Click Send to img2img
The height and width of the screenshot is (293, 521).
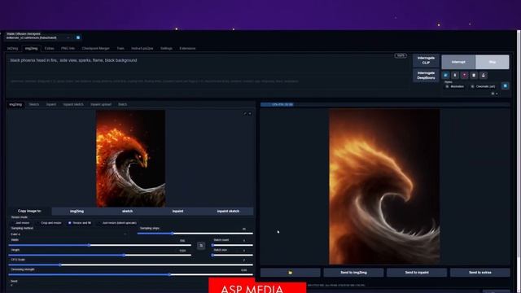pyautogui.click(x=353, y=273)
